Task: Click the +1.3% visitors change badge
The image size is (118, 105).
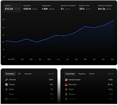Action: coord(17,9)
